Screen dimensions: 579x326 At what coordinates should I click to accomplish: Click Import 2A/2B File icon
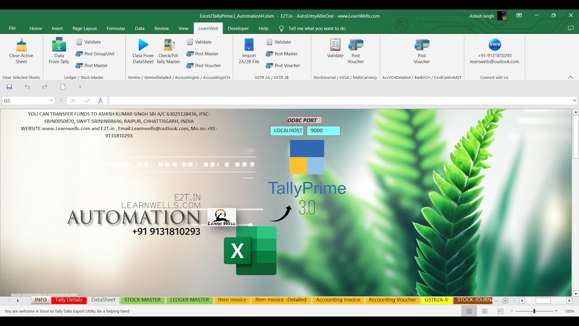[x=249, y=45]
